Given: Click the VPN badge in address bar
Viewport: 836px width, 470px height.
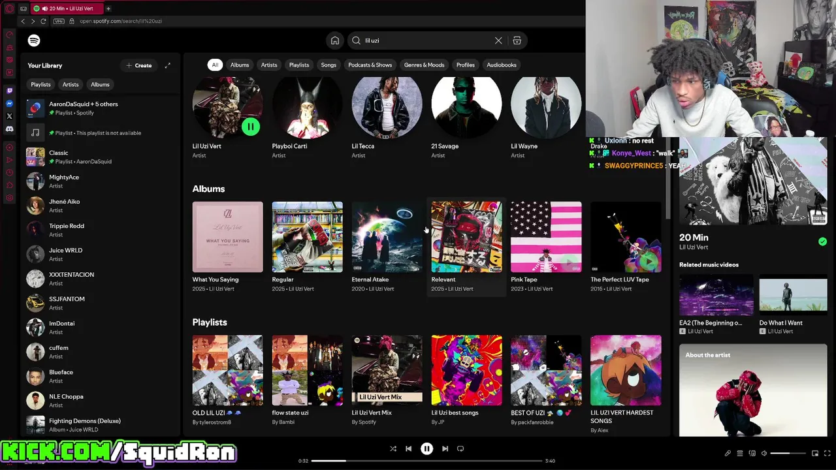Looking at the screenshot, I should coord(59,21).
